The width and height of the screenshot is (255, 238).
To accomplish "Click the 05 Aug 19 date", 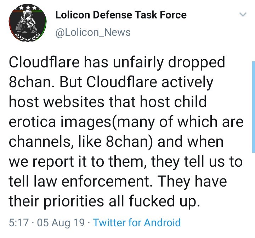I will click(x=61, y=222).
